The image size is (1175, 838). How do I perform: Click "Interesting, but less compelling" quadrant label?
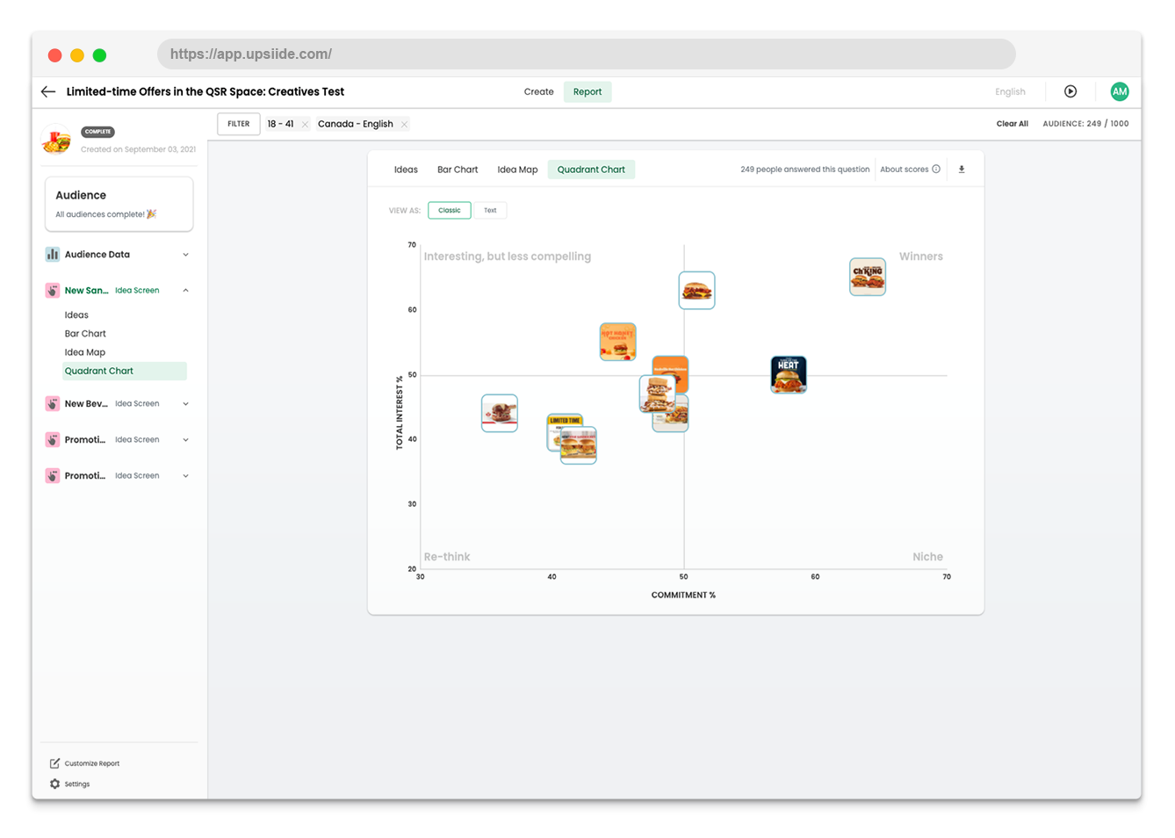coord(508,256)
